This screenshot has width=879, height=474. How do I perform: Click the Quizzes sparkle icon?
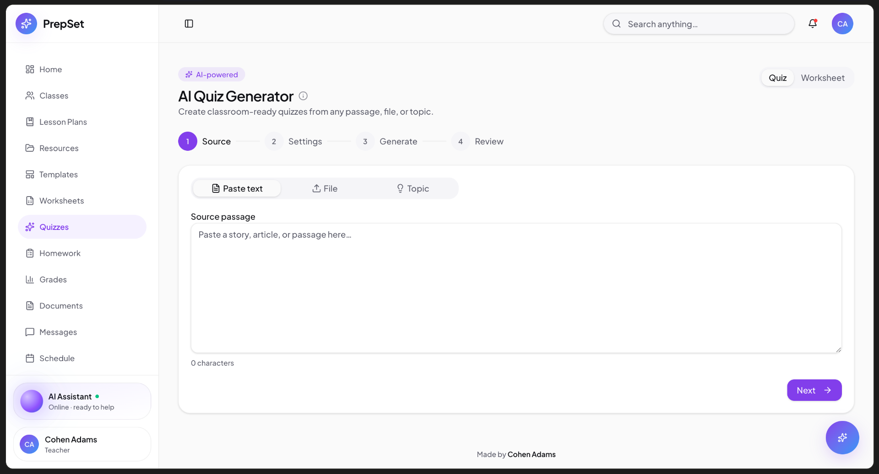pyautogui.click(x=30, y=227)
